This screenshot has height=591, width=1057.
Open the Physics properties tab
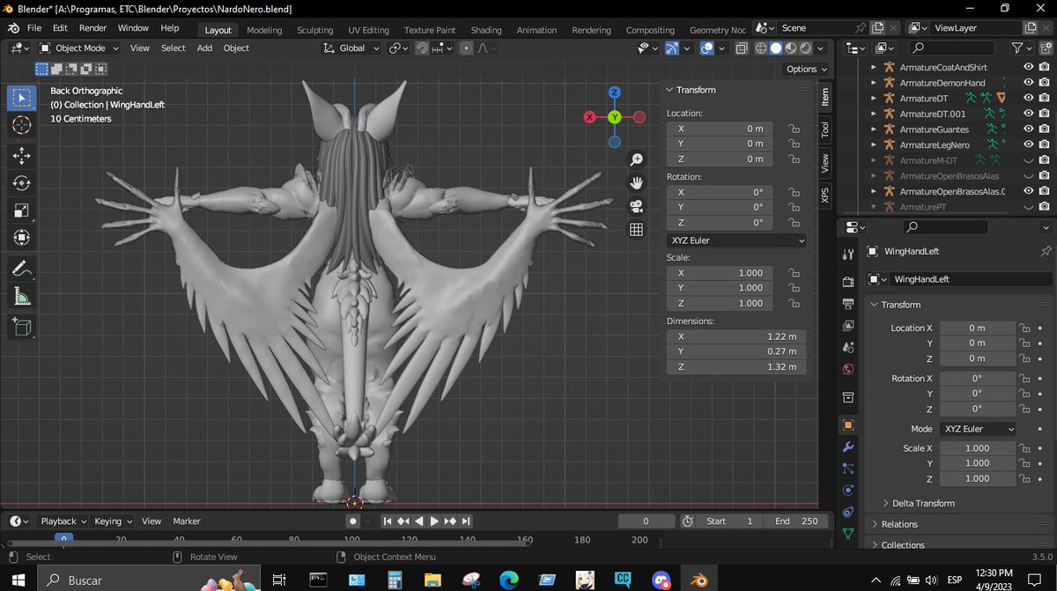[x=848, y=490]
